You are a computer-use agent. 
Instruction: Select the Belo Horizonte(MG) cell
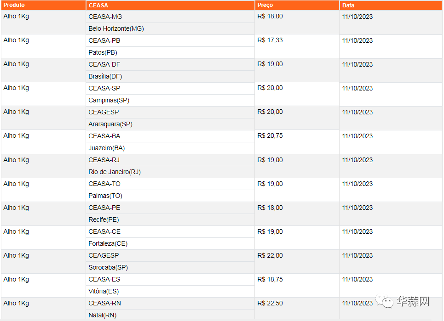tap(116, 28)
